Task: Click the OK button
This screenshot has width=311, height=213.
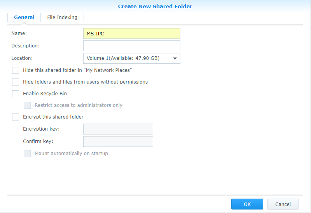Action: tap(247, 204)
